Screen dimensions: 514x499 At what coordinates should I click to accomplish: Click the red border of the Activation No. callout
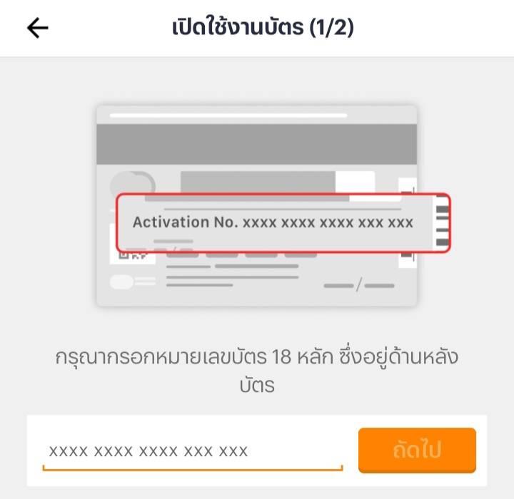[x=283, y=195]
